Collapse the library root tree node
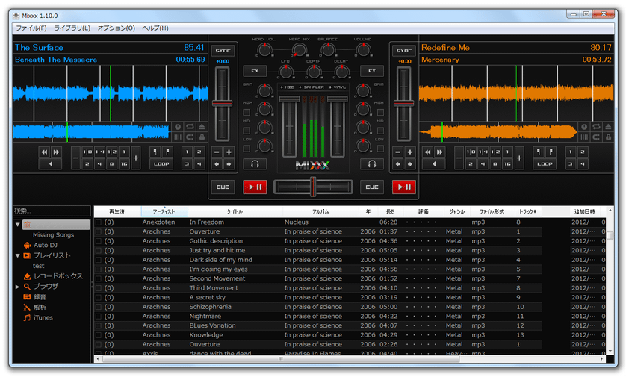The height and width of the screenshot is (377, 629). click(x=17, y=224)
